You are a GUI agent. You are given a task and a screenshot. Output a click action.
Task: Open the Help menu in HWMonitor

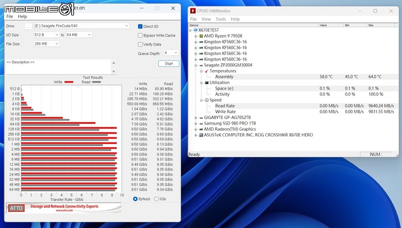(x=235, y=19)
